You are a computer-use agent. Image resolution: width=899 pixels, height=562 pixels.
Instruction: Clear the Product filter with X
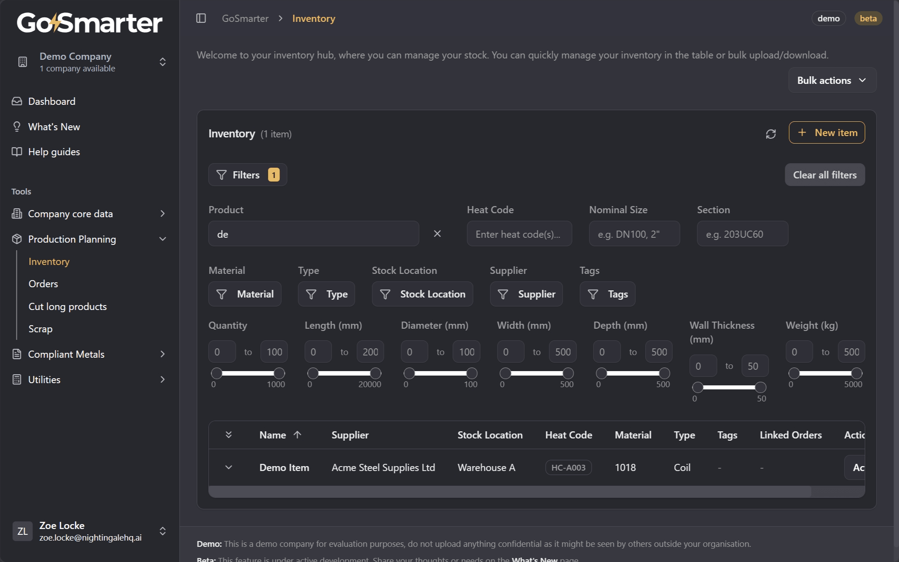[437, 234]
